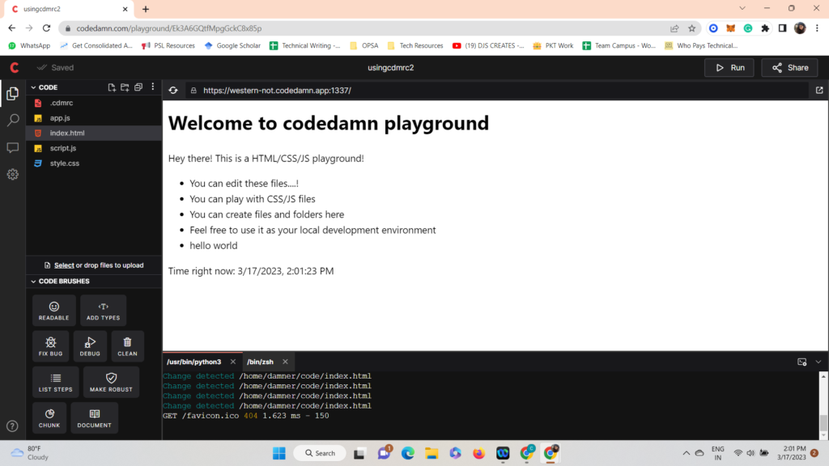
Task: Open the script.js file
Action: tap(94, 149)
